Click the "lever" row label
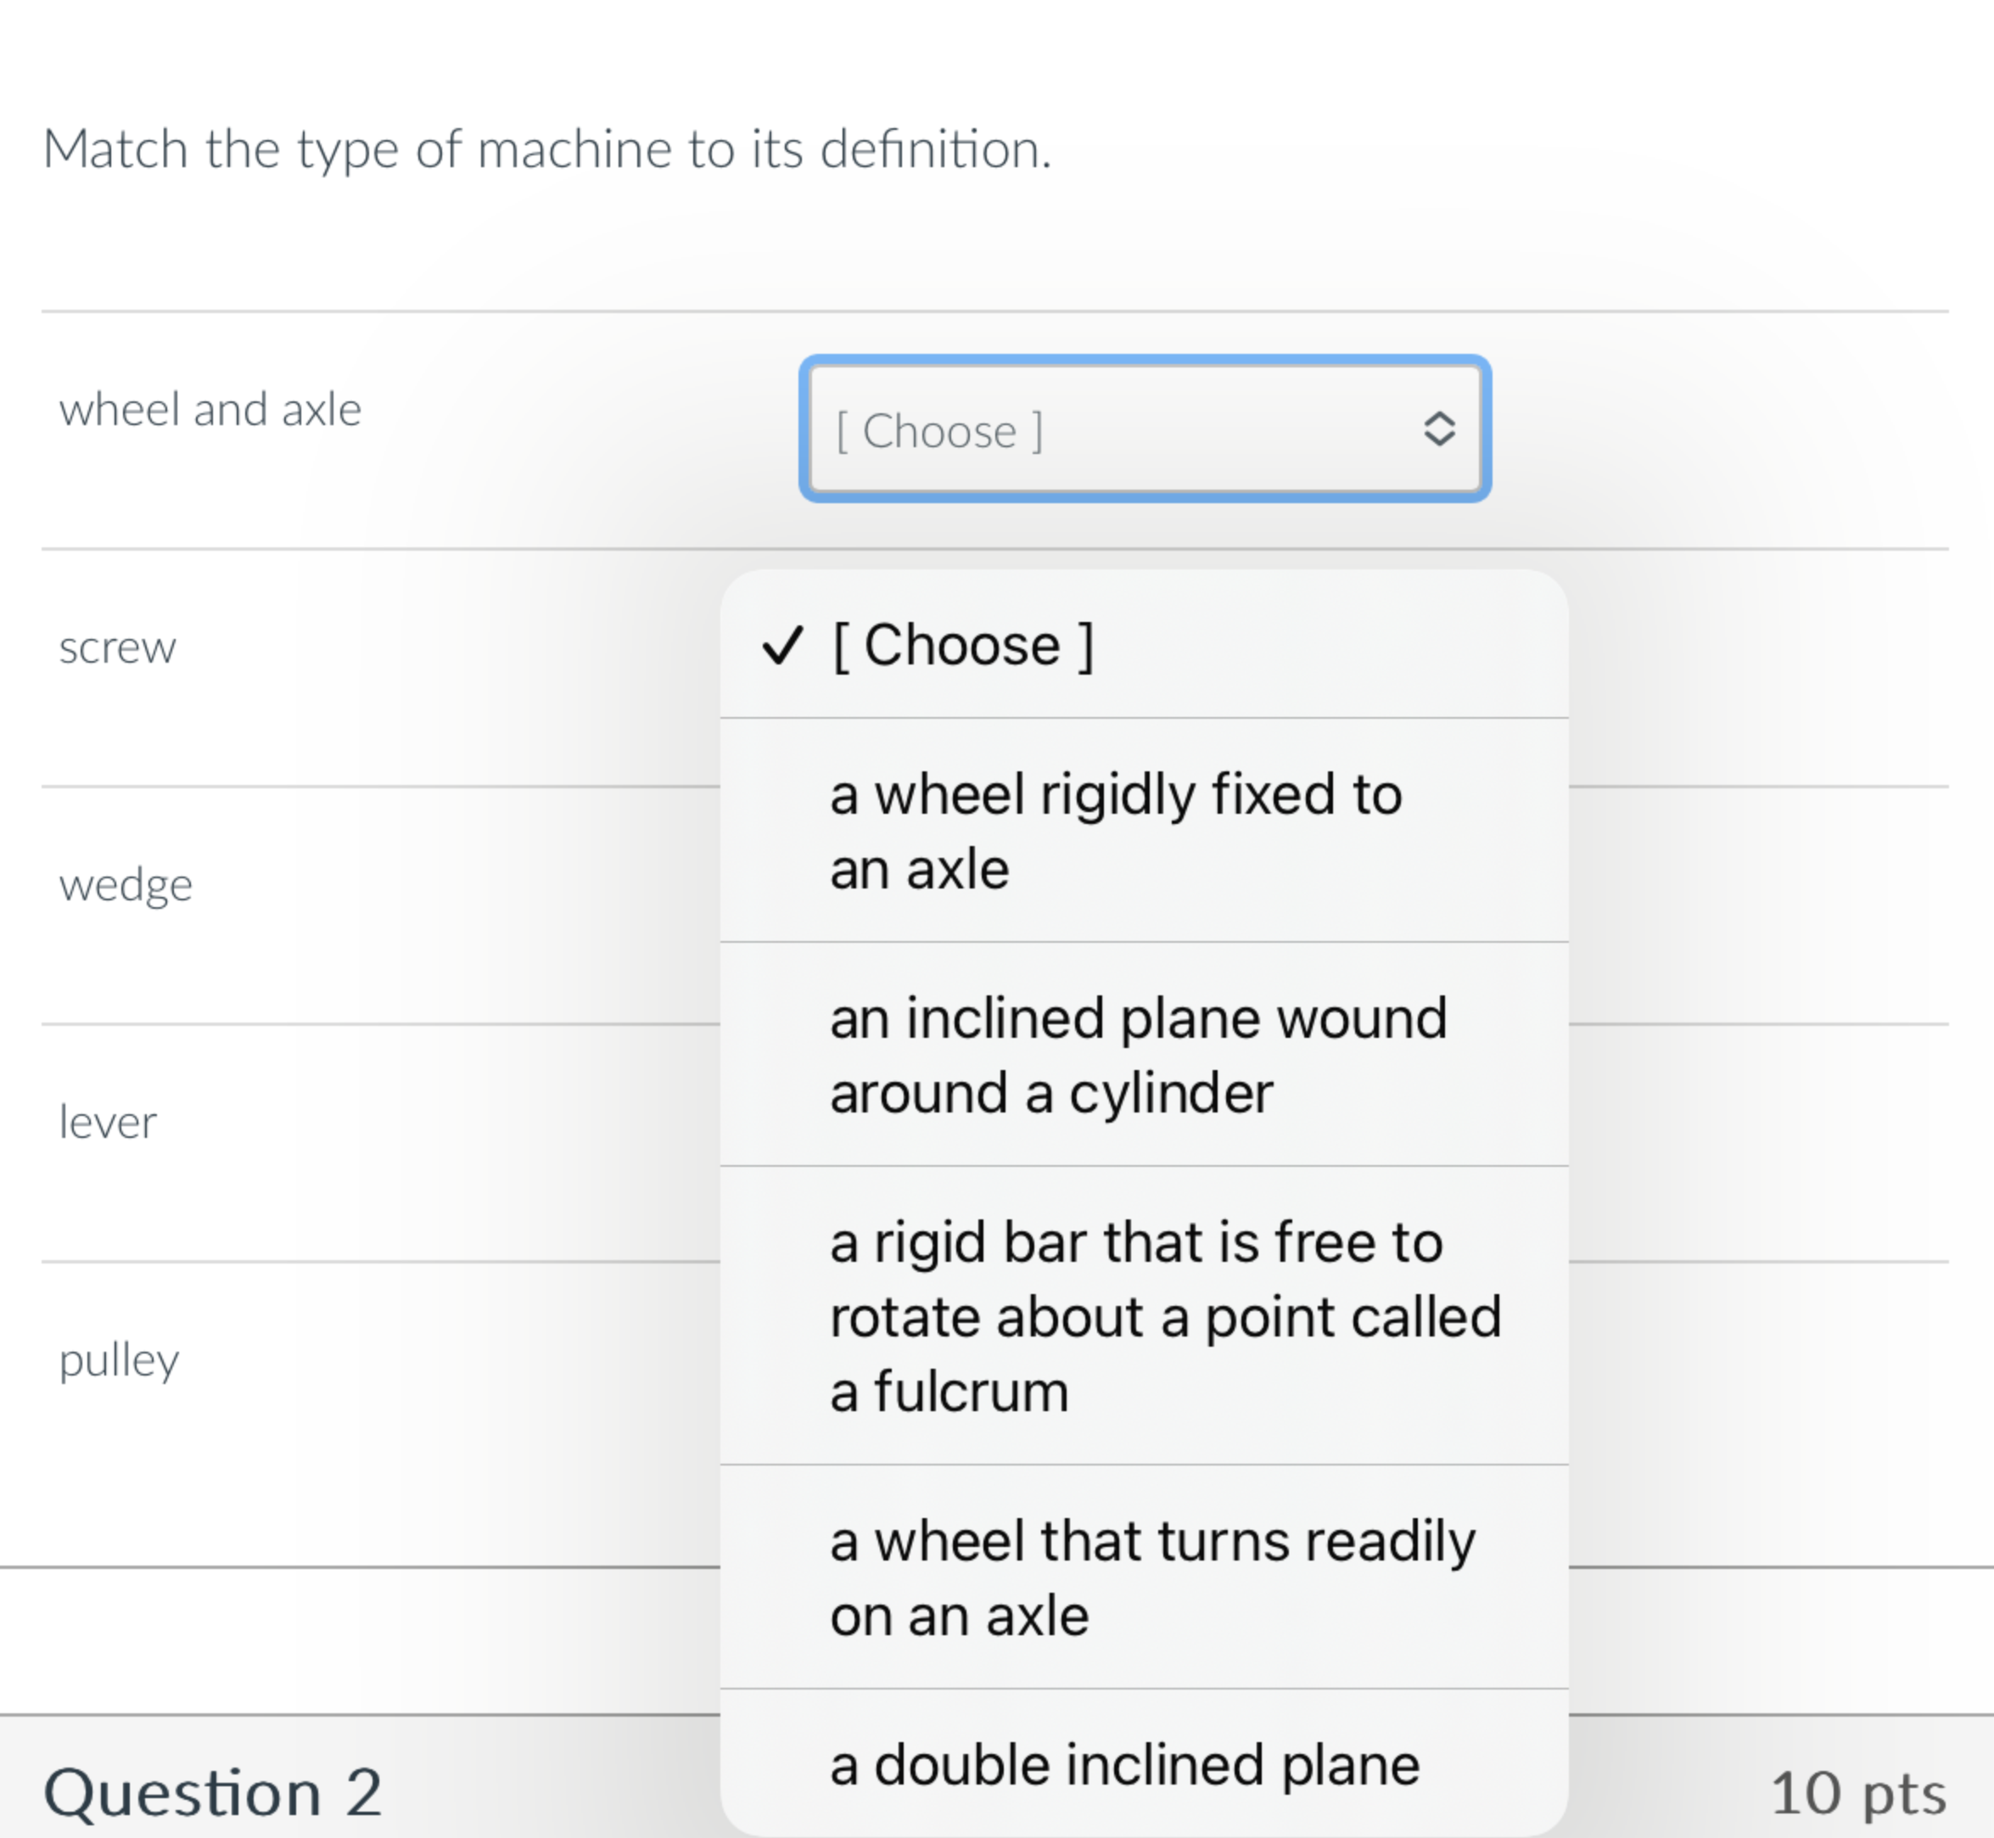This screenshot has width=1994, height=1838. (x=108, y=1122)
